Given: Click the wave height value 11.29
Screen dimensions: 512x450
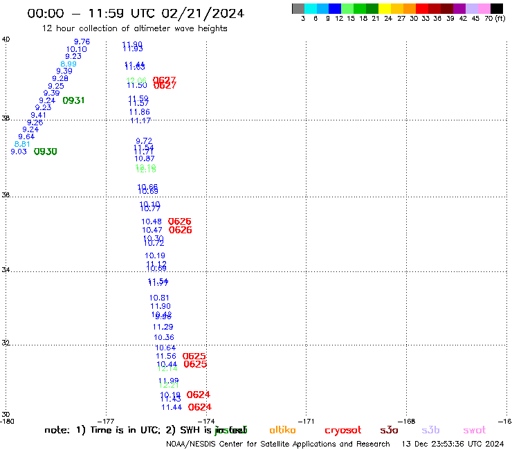Looking at the screenshot, I should pos(163,327).
